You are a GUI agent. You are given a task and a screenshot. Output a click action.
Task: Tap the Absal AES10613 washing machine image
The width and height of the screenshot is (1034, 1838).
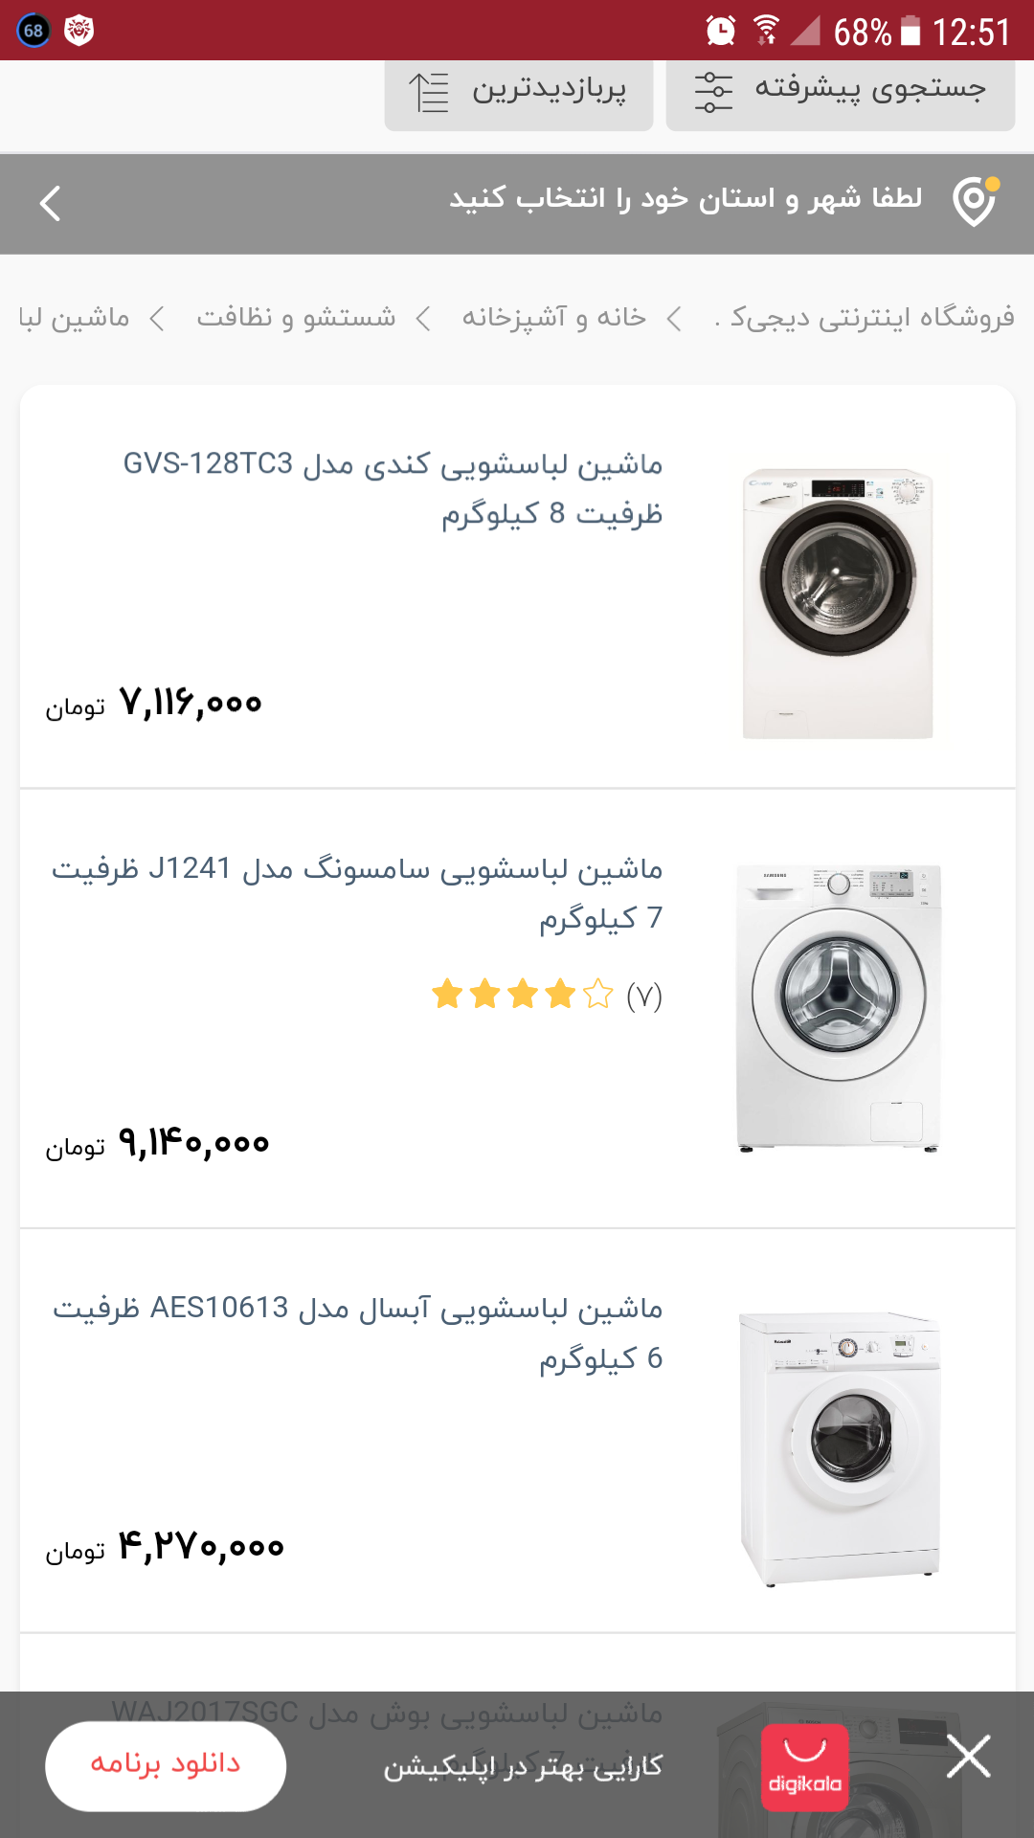[840, 1447]
